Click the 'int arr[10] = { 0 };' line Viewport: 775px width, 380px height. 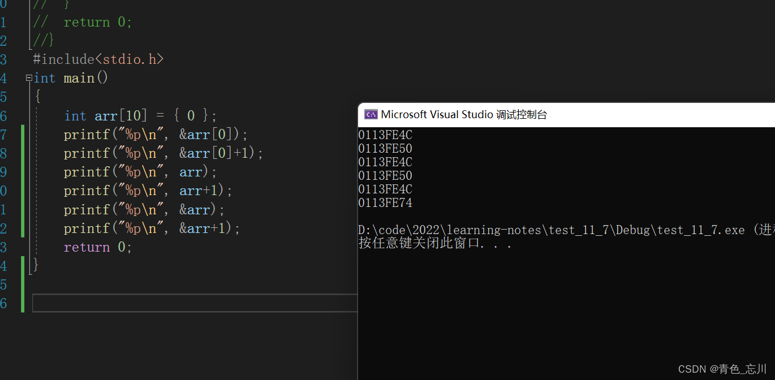(x=140, y=116)
